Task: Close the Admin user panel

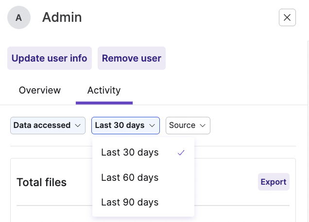Action: click(287, 18)
